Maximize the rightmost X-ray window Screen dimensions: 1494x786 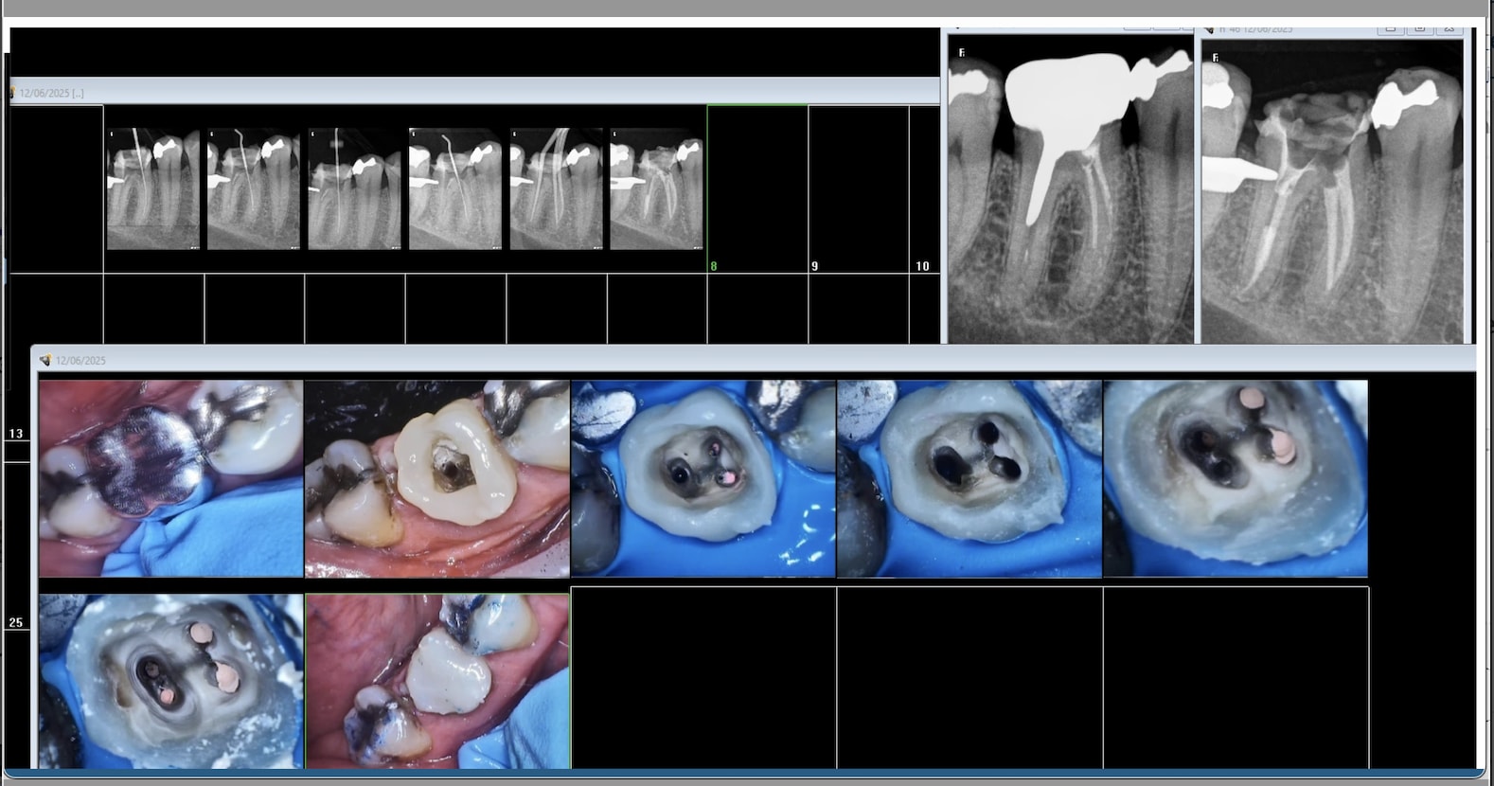(x=1420, y=29)
